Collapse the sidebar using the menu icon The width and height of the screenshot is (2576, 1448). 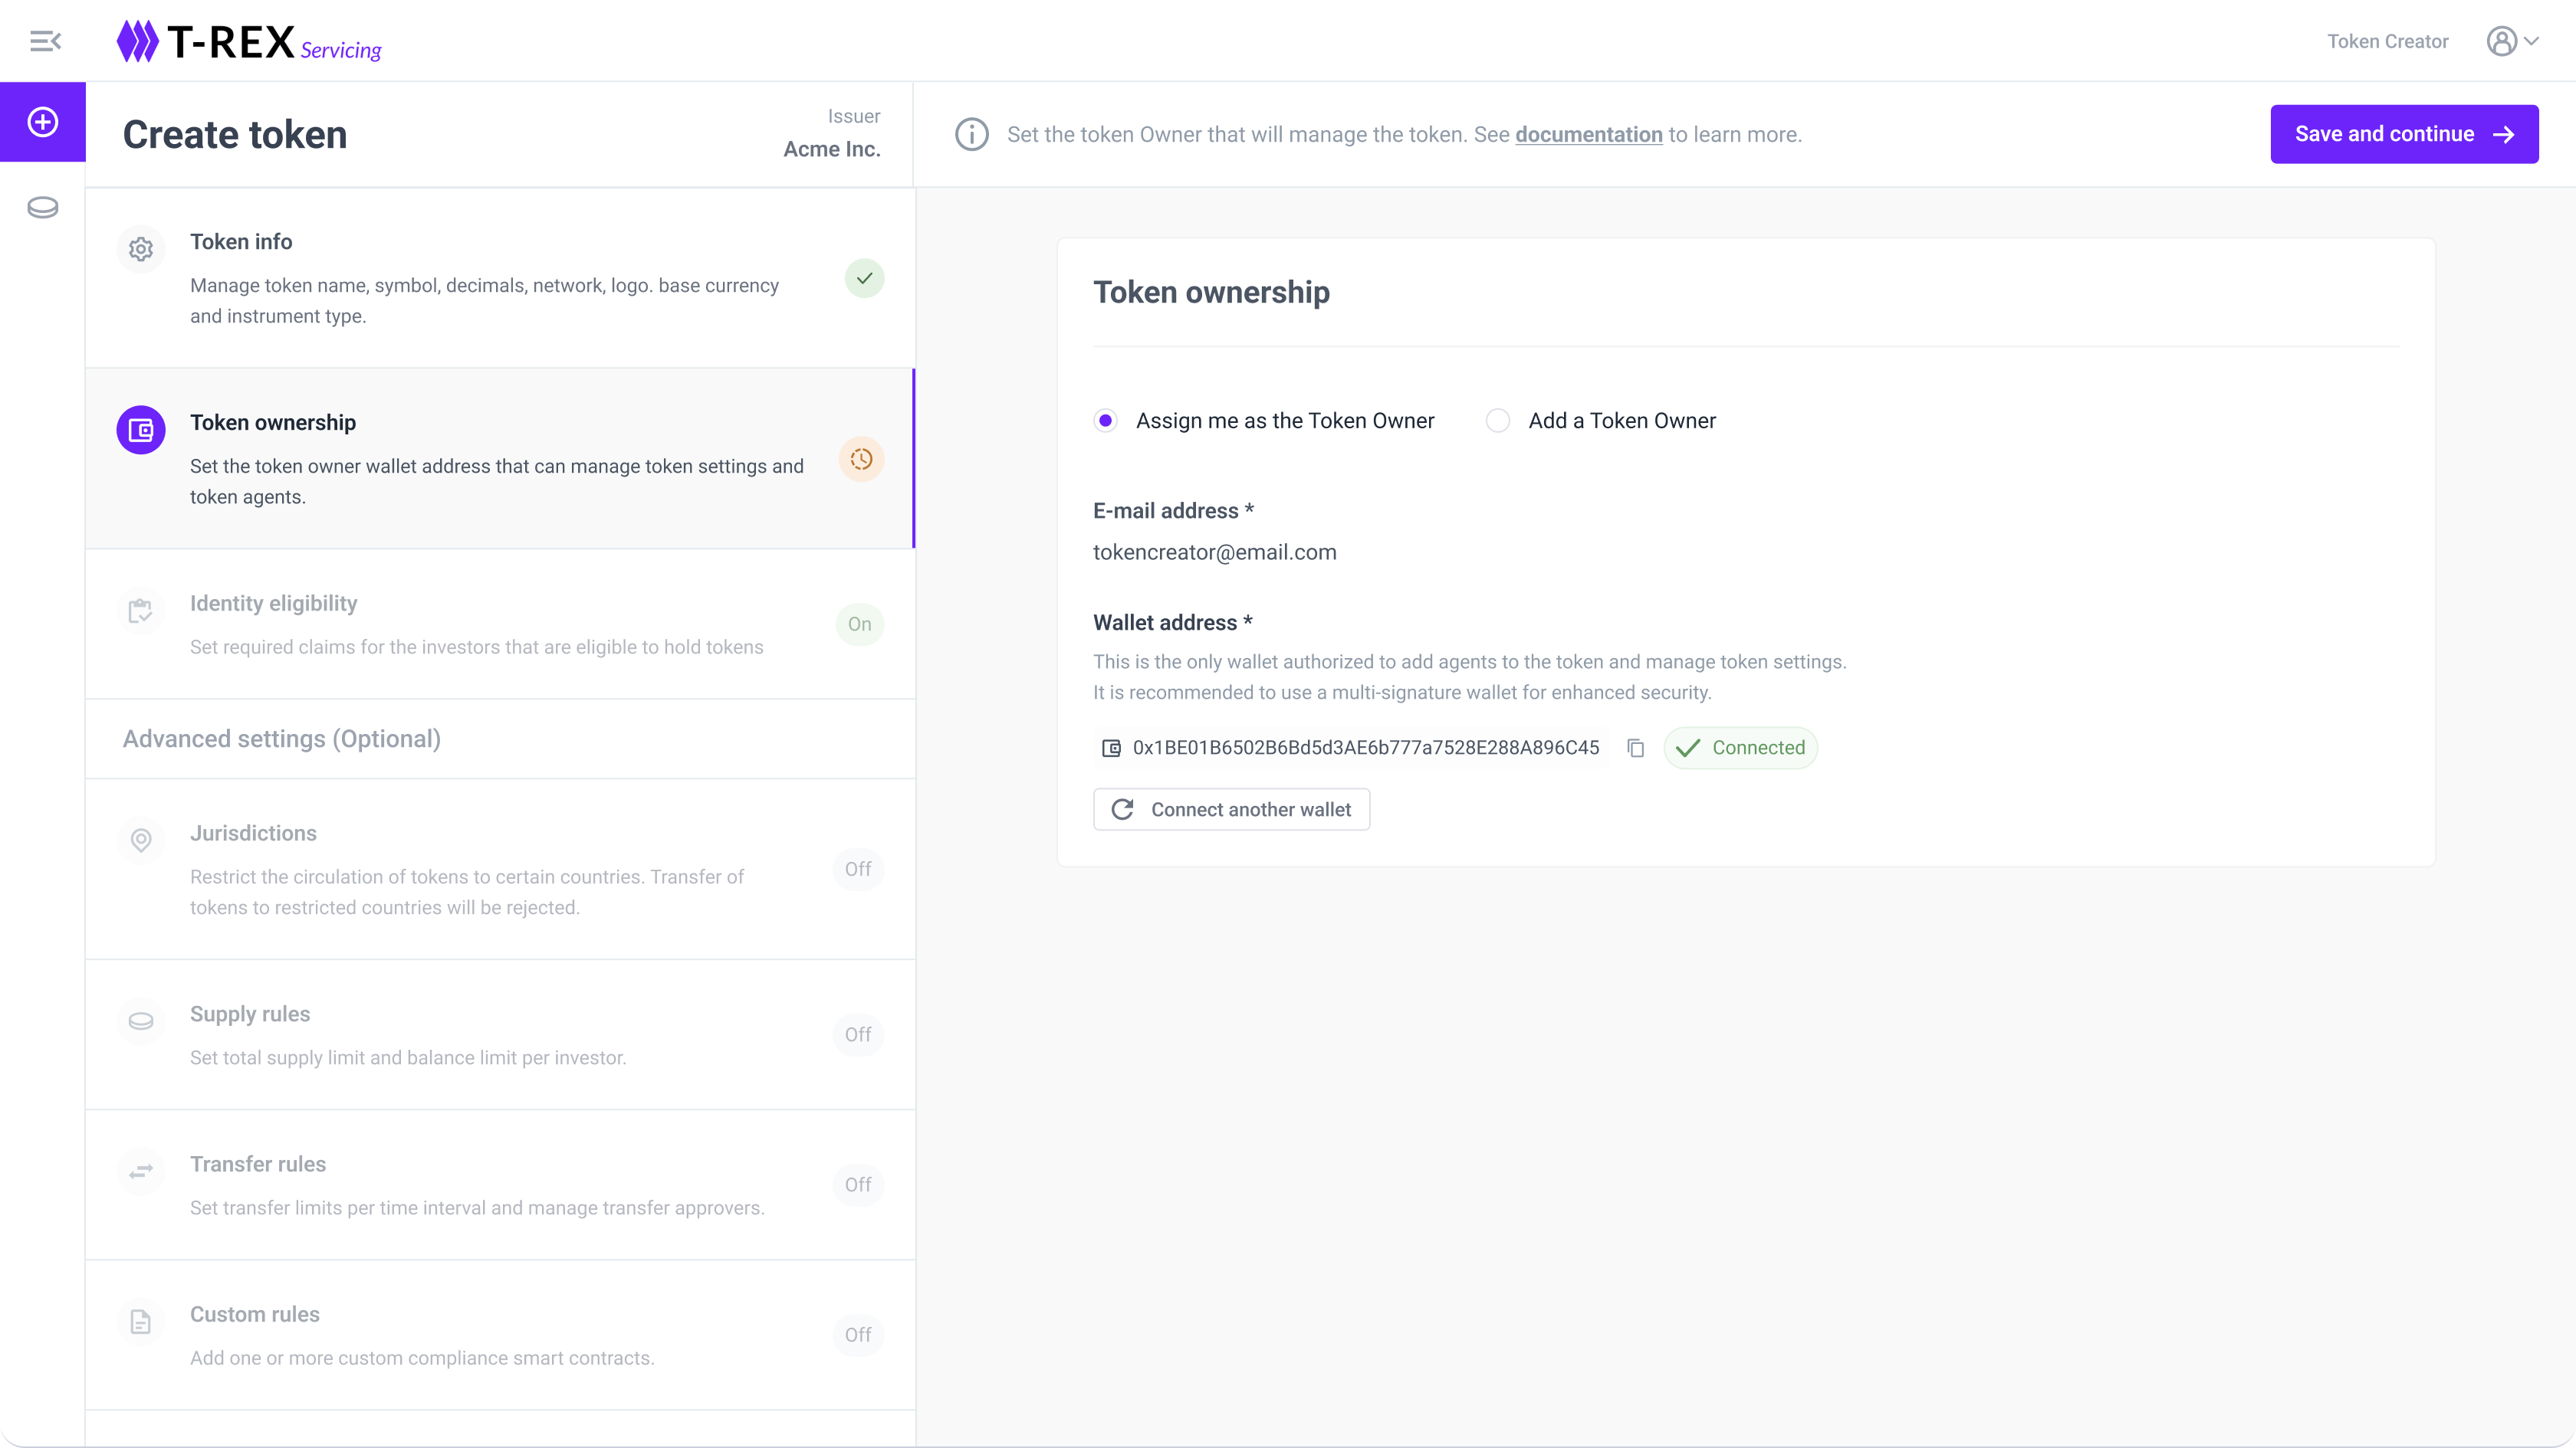[45, 41]
